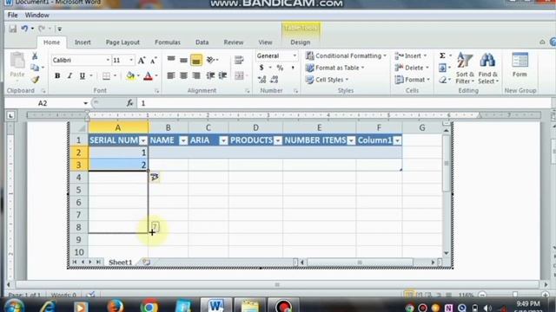Viewport: 556px width, 312px height.
Task: Click the Wrap Text icon
Action: pos(239,60)
